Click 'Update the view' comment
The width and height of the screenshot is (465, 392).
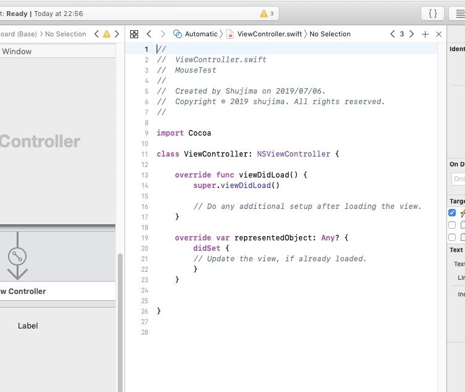pyautogui.click(x=280, y=259)
